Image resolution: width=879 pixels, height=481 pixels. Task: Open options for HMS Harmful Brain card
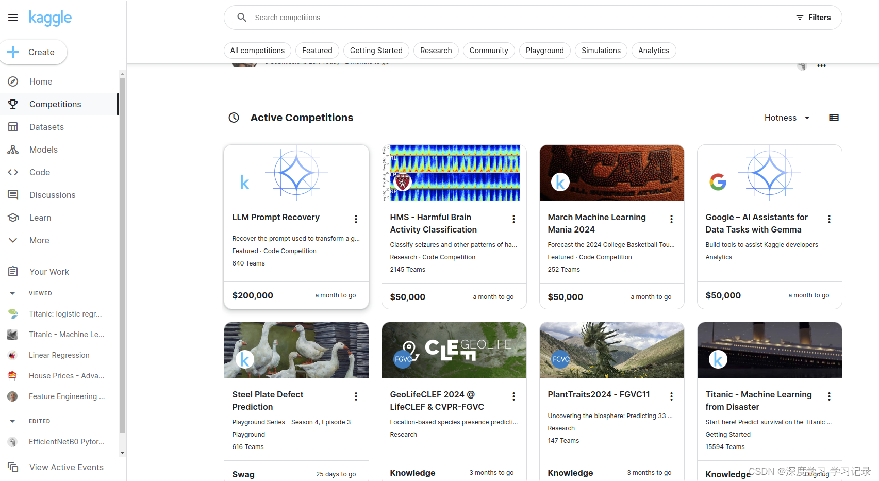click(513, 219)
